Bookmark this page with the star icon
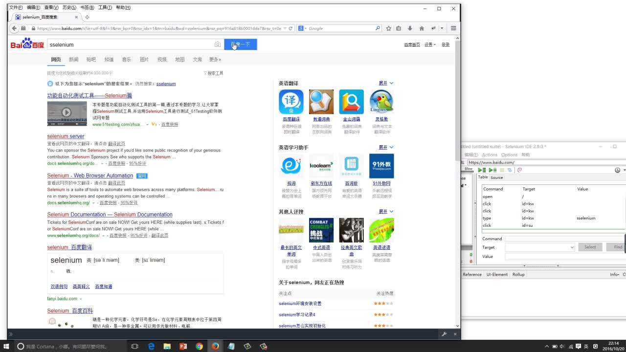 tap(388, 28)
